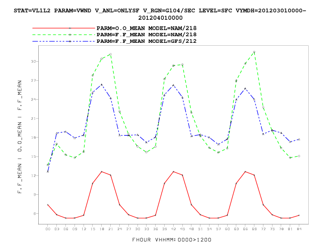This screenshot has width=326, height=252.
Task: Click y-axis tick label 30
Action: click(x=33, y=61)
